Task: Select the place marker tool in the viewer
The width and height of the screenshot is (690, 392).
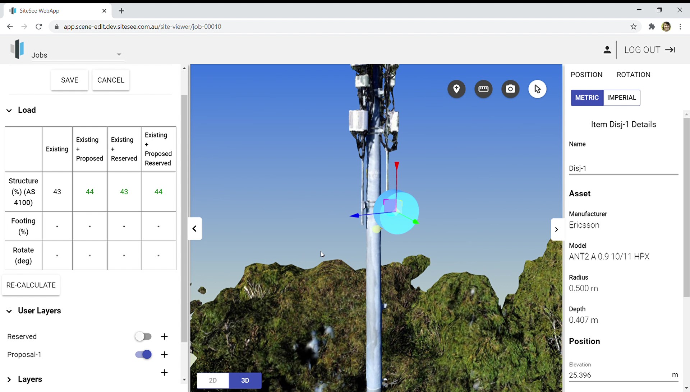Action: pos(456,89)
